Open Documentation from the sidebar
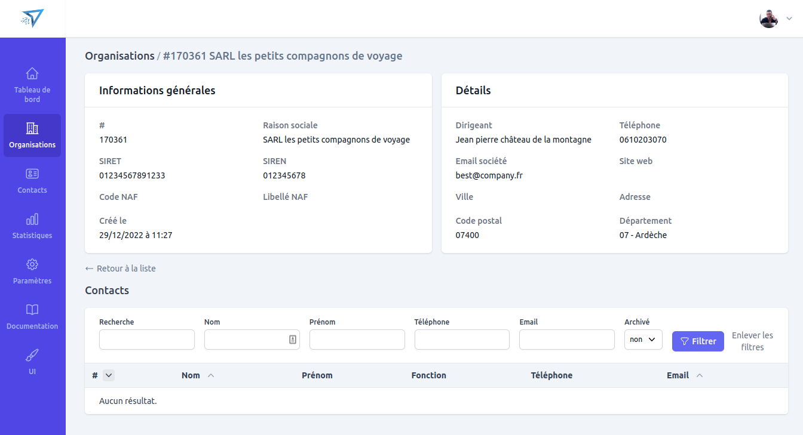Screen dimensions: 803x435 click(32, 310)
